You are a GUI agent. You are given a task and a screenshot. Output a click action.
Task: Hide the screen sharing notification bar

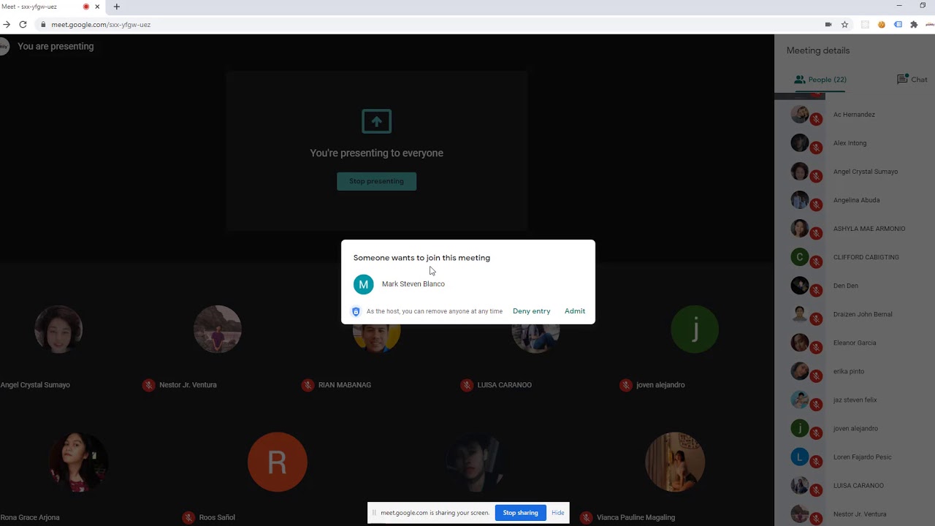558,513
